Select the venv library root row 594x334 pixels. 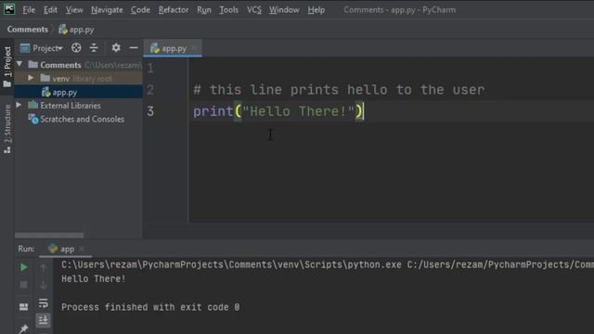[78, 78]
